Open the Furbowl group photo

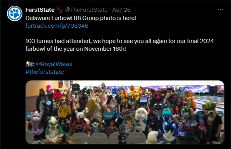[x=125, y=112]
